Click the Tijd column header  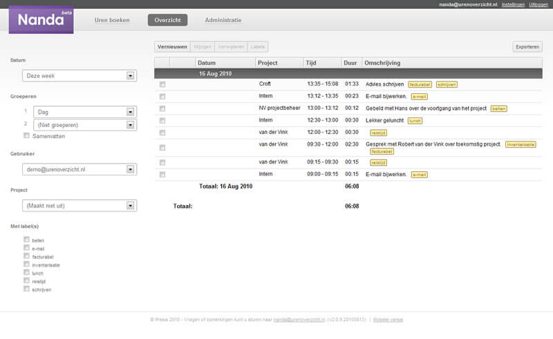click(x=322, y=63)
